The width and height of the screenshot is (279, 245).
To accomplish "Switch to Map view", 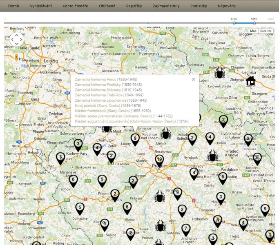I will pos(253,31).
